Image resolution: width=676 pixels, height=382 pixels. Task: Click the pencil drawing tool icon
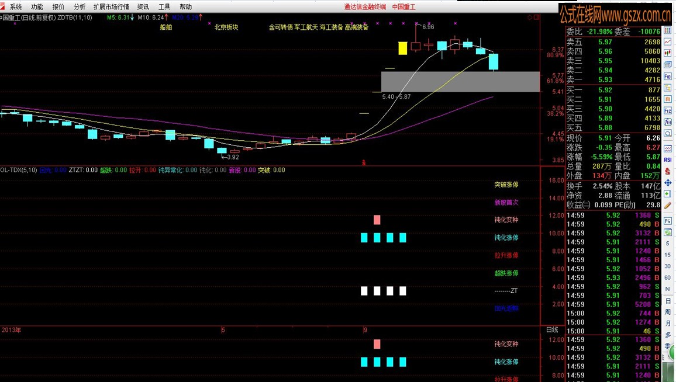667,206
